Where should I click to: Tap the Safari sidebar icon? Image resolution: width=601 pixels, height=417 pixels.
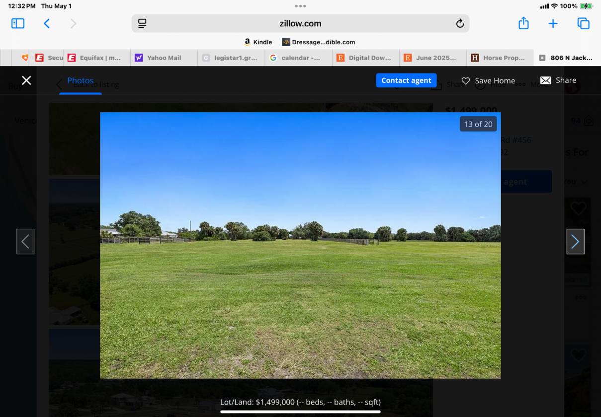18,23
